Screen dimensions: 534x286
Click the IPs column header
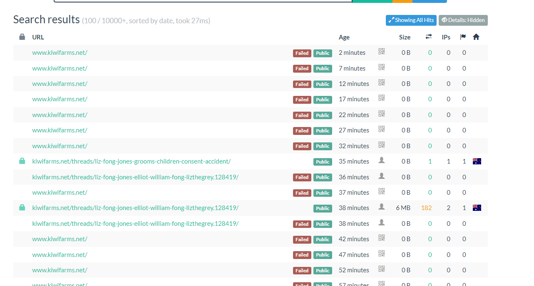[x=446, y=37]
